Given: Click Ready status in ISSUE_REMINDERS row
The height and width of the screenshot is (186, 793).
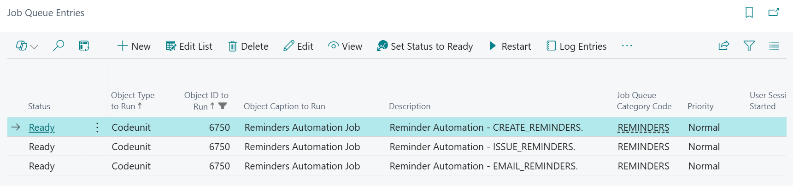Looking at the screenshot, I should [42, 147].
